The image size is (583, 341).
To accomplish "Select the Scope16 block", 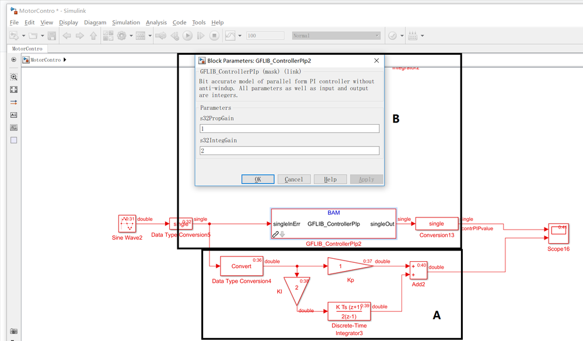I will pyautogui.click(x=558, y=234).
